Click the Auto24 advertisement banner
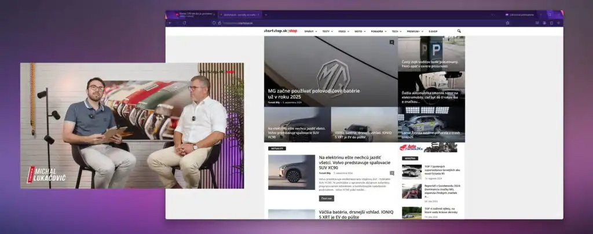The width and height of the screenshot is (593, 234). coord(428,148)
